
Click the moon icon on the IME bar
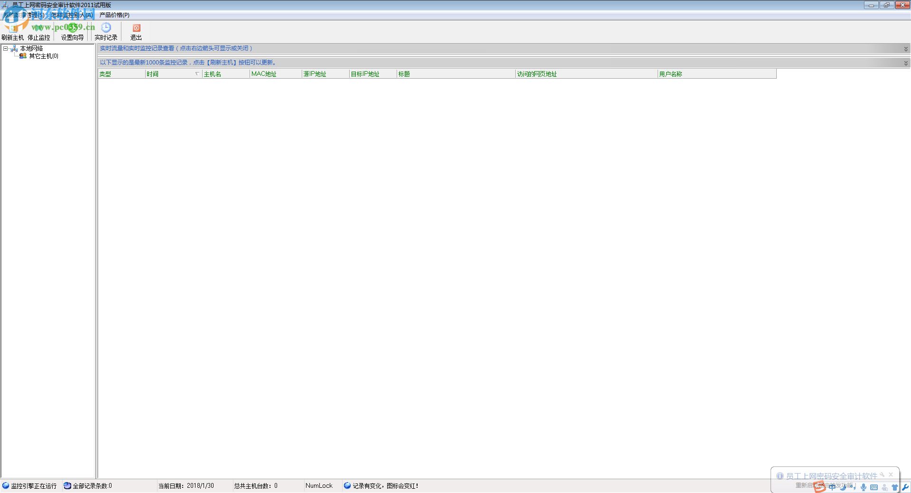[x=843, y=487]
